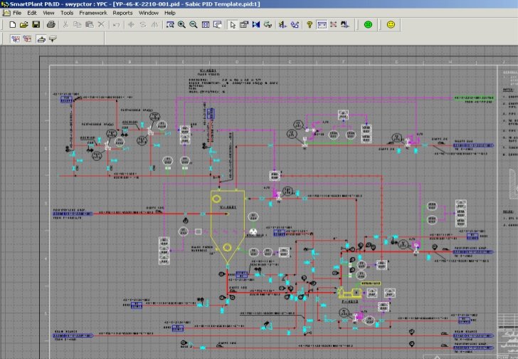Fit the drawing to the window with the Fit icon
Viewport: 518px width, 359px height.
(206, 24)
